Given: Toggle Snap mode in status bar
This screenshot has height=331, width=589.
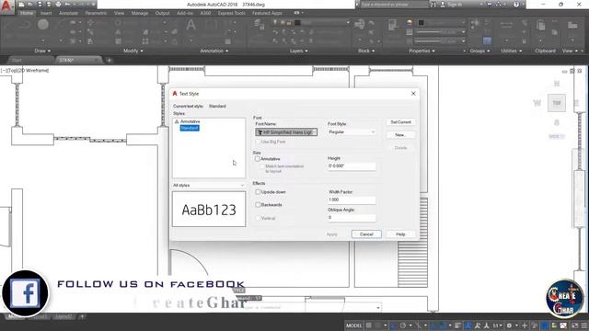Looking at the screenshot, I should pos(378,325).
